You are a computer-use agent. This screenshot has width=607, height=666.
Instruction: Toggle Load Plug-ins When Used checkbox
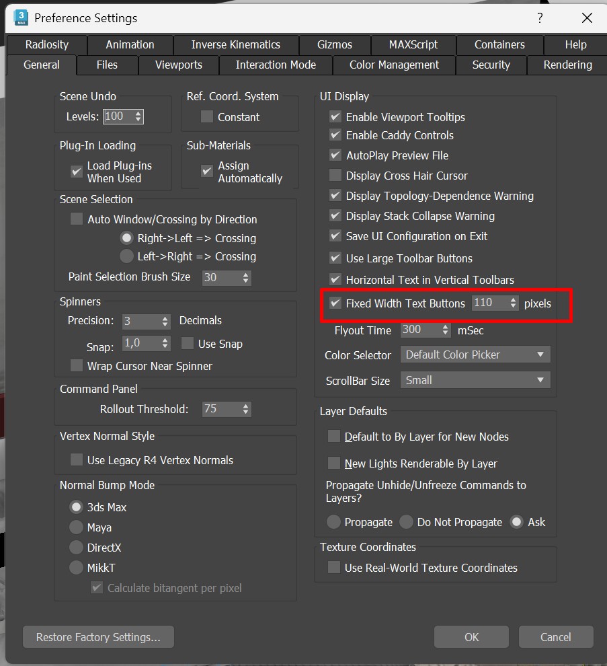click(x=77, y=172)
